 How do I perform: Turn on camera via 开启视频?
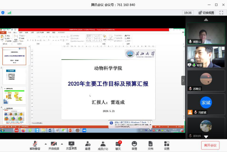54,145
